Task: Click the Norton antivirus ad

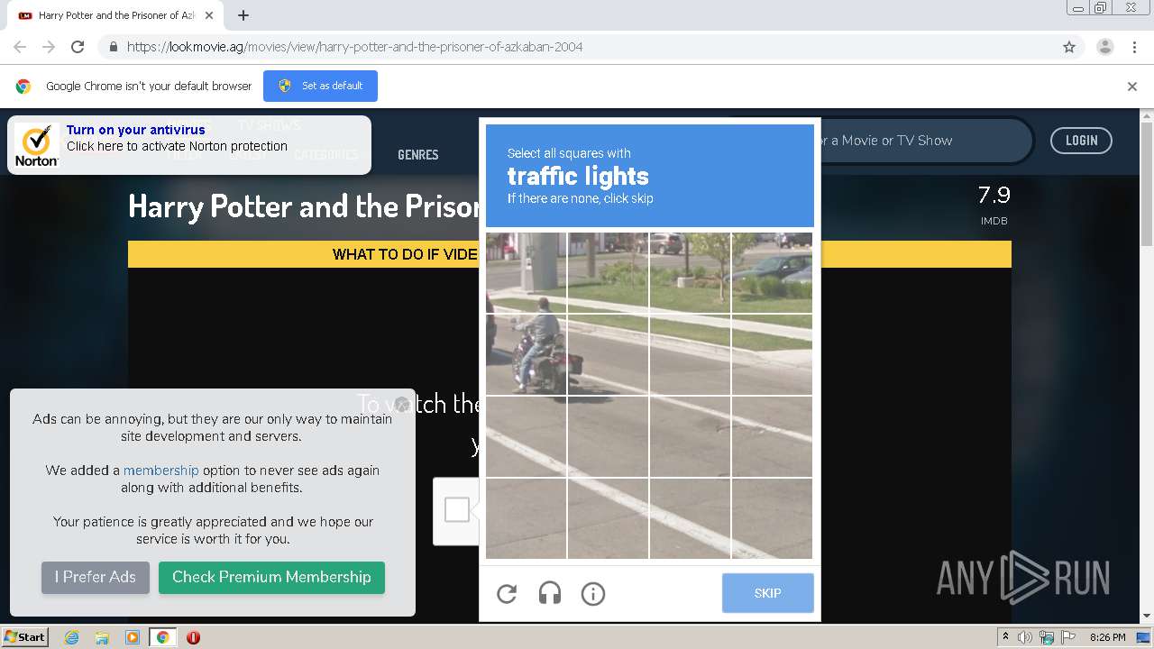Action: pos(189,145)
